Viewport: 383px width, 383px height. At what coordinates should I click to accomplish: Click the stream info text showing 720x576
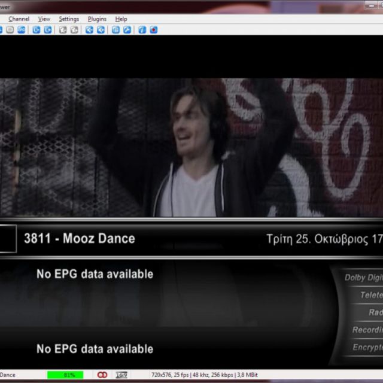pos(203,375)
